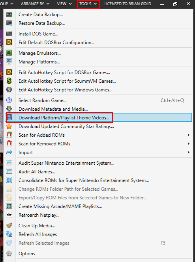
Task: Expand the Scan for Added ROMs submenu arrow
Action: (x=189, y=135)
